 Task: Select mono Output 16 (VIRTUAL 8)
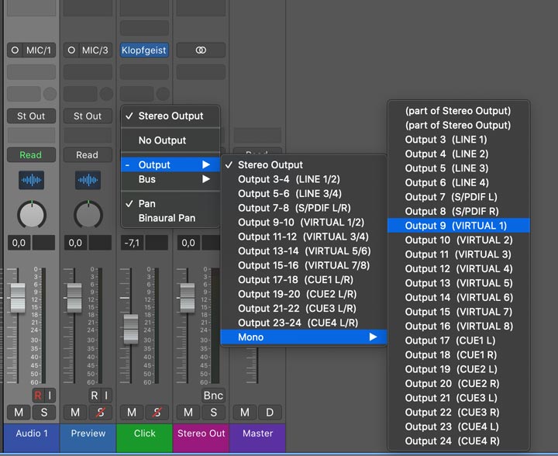coord(459,326)
